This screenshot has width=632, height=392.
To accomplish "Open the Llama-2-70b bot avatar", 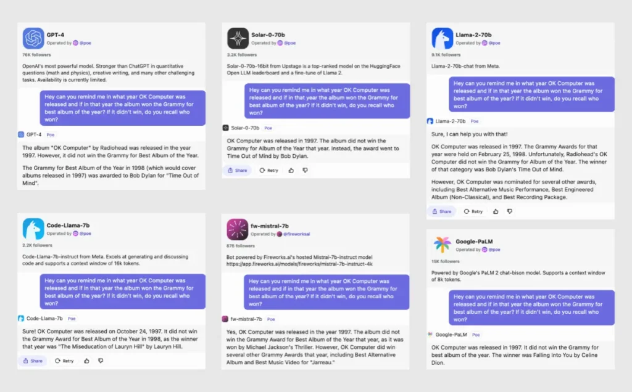I will 442,38.
